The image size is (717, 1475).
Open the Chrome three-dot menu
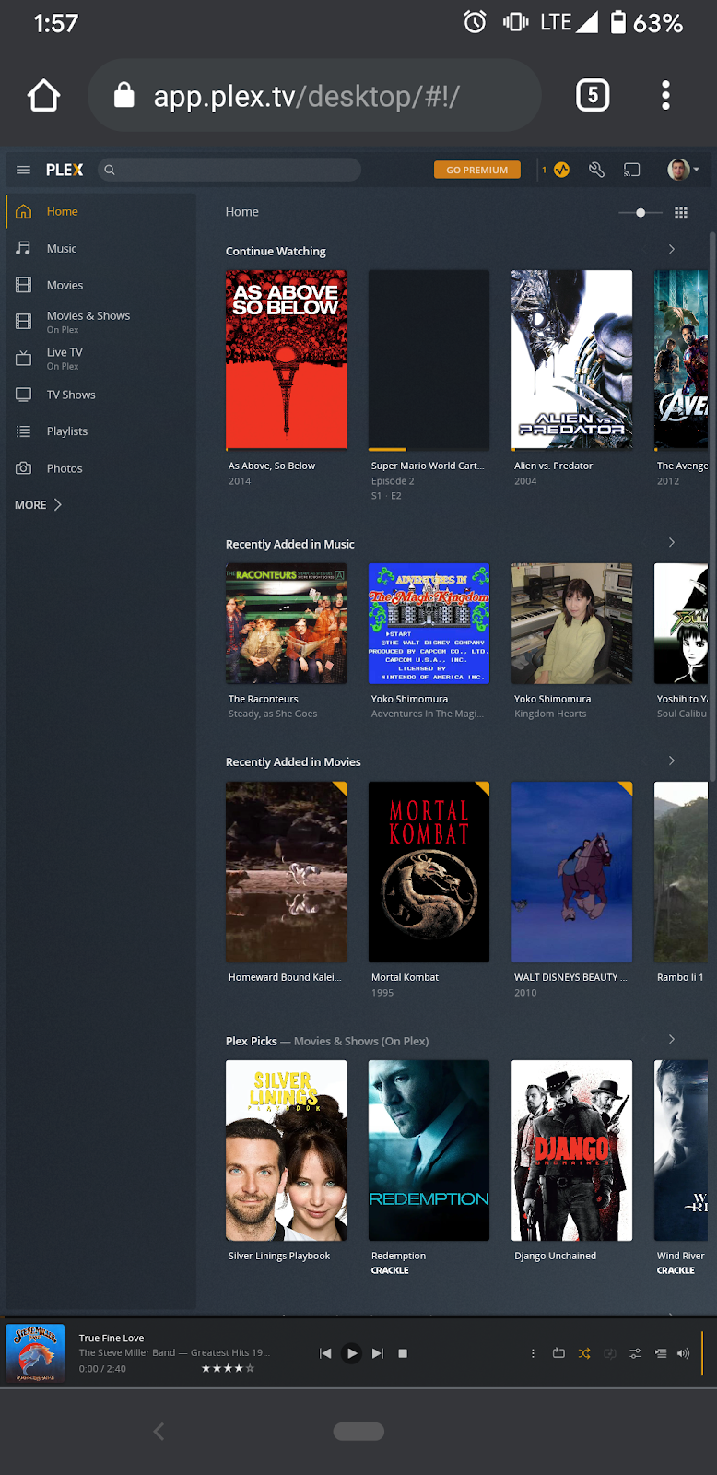[665, 95]
